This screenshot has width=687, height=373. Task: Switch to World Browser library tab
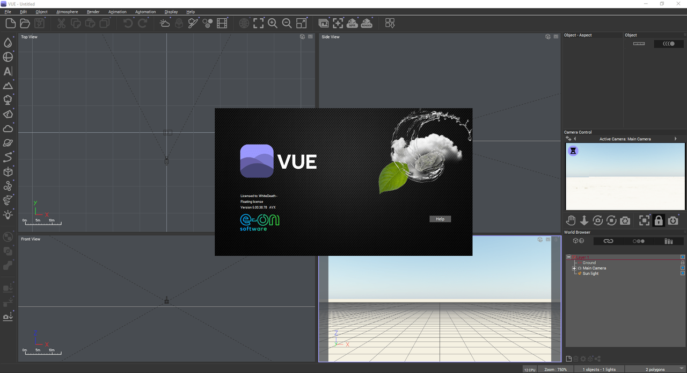click(x=669, y=241)
